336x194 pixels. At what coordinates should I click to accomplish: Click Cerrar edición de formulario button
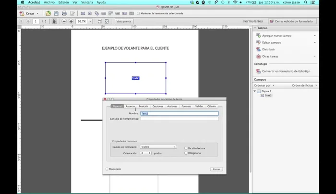(x=292, y=22)
